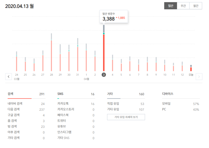Click the circled date label 3

click(104, 75)
